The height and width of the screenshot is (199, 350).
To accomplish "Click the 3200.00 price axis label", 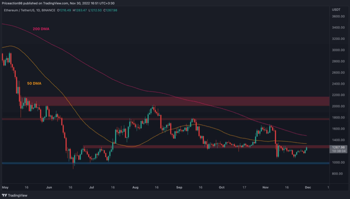I will click(x=338, y=39).
